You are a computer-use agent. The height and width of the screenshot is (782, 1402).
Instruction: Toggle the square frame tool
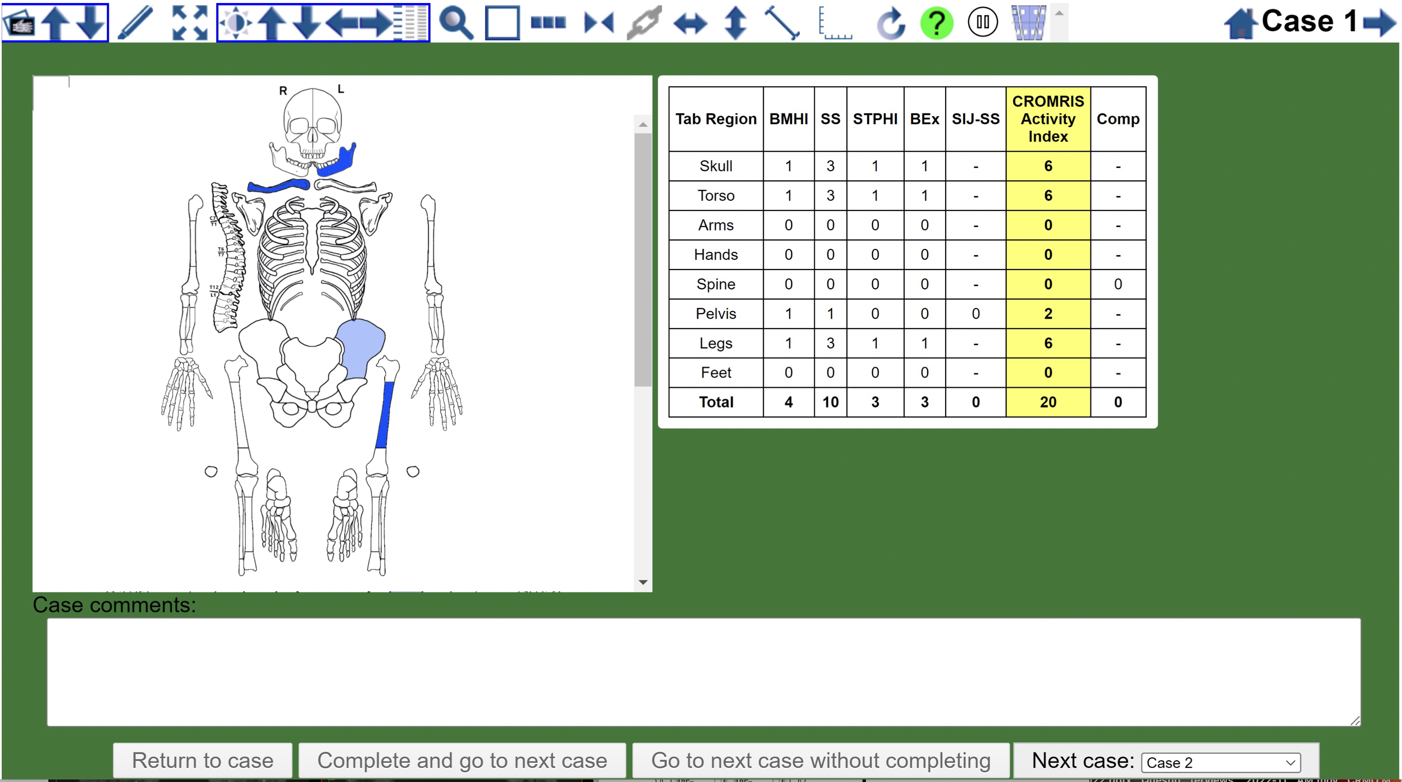pos(502,23)
